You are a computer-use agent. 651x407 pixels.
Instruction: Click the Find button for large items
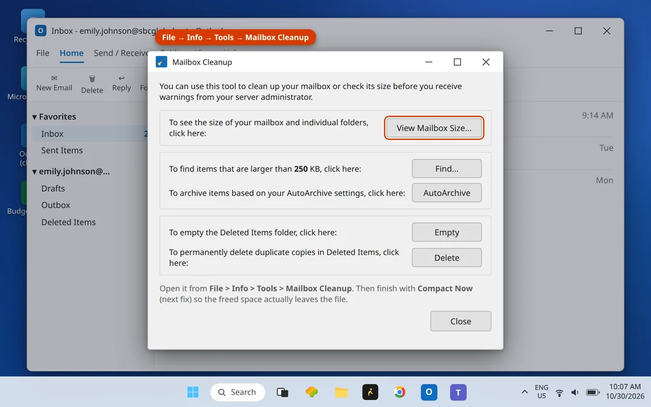point(447,169)
